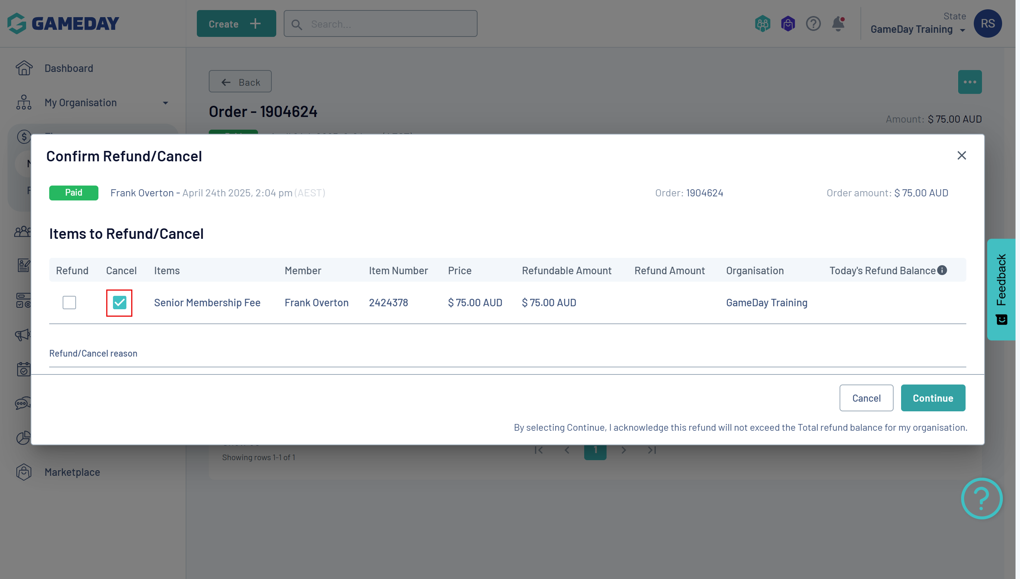The image size is (1020, 579).
Task: Select Dashboard in the sidebar menu
Action: [x=69, y=68]
